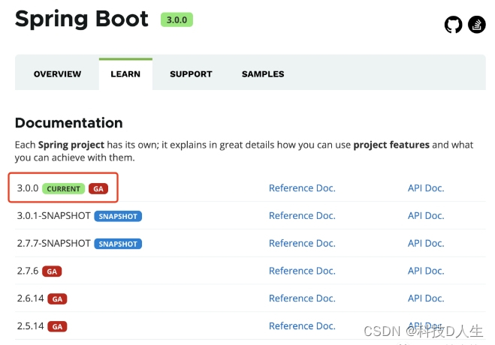
Task: Open Reference Doc. for version 2.5.14
Action: [x=302, y=326]
